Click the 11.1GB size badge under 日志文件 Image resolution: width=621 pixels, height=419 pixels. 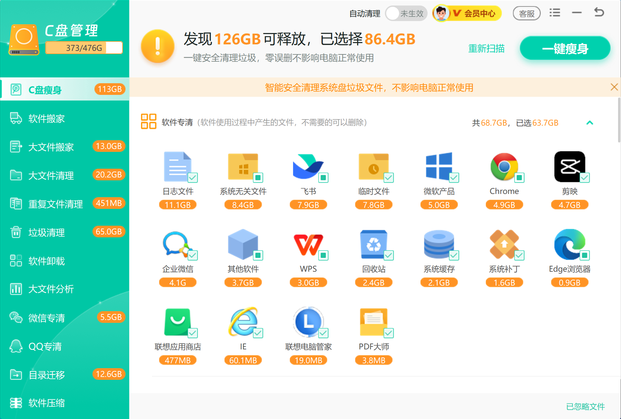pos(178,205)
